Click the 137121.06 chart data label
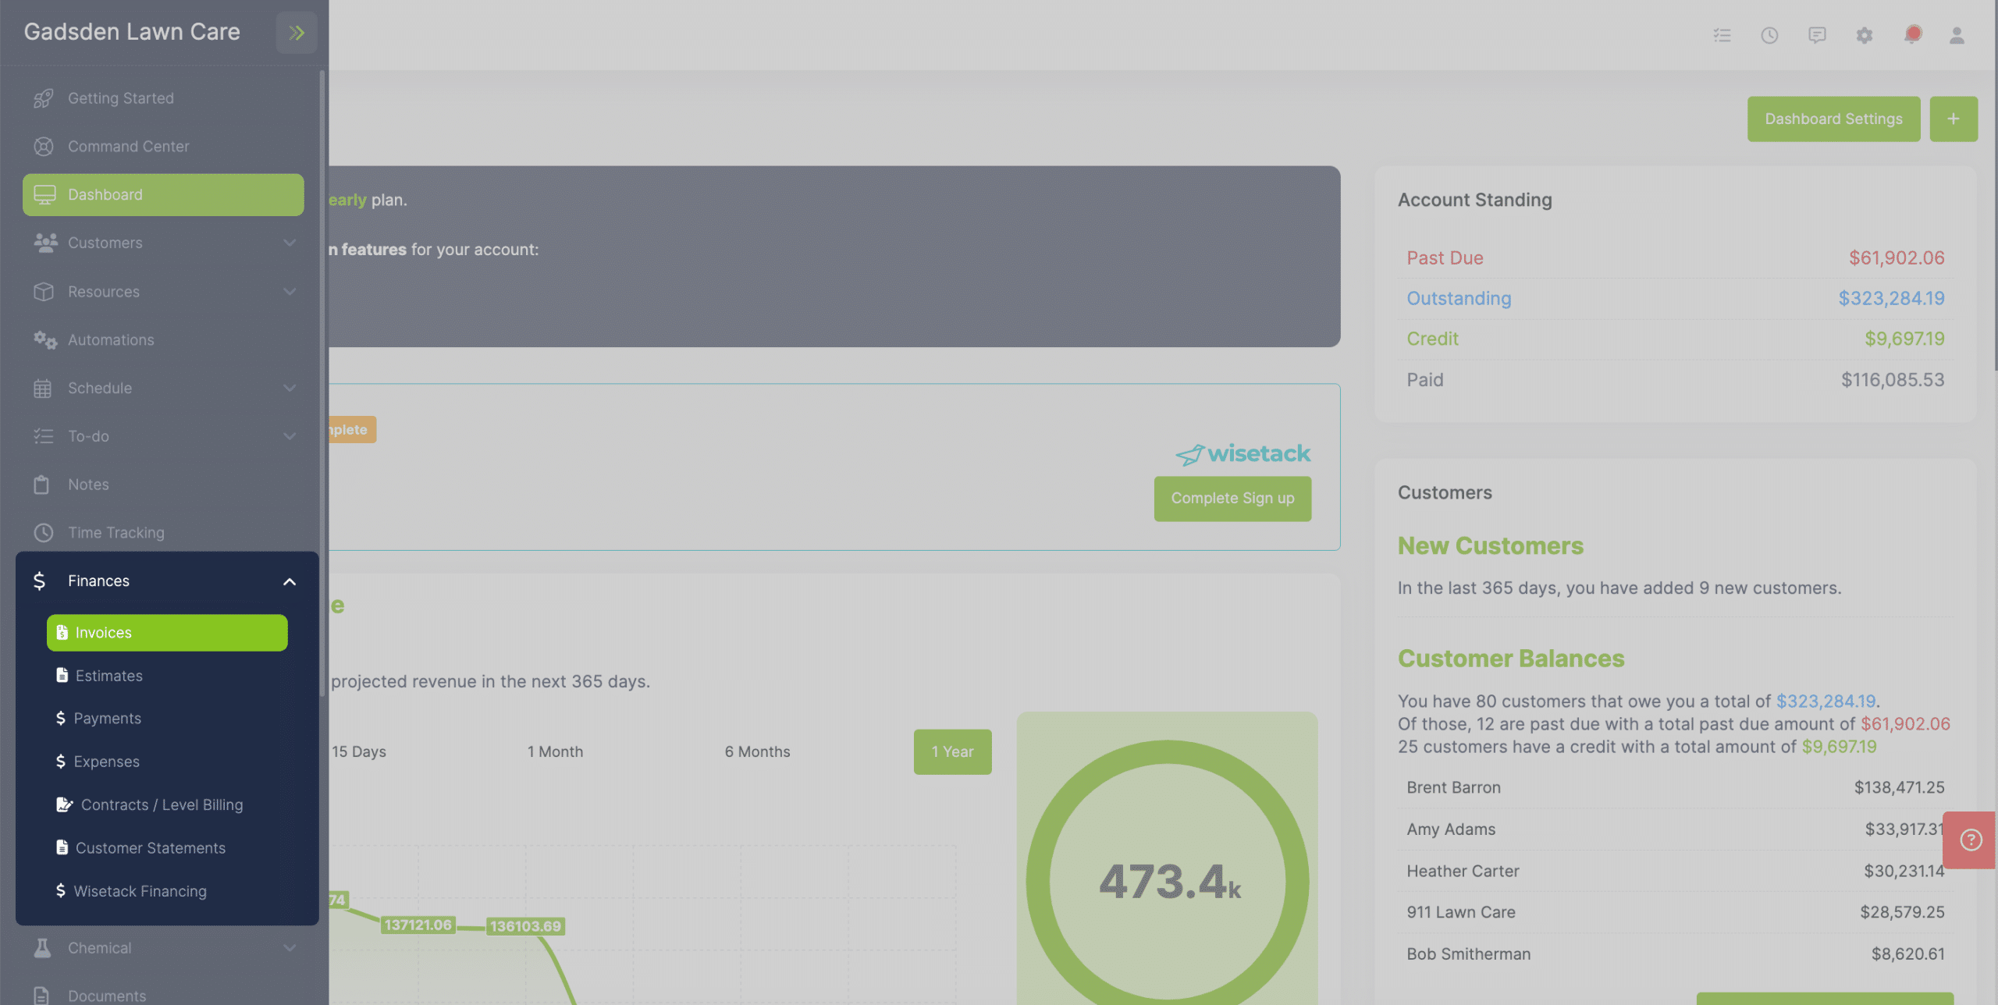Viewport: 1998px width, 1005px height. (418, 925)
